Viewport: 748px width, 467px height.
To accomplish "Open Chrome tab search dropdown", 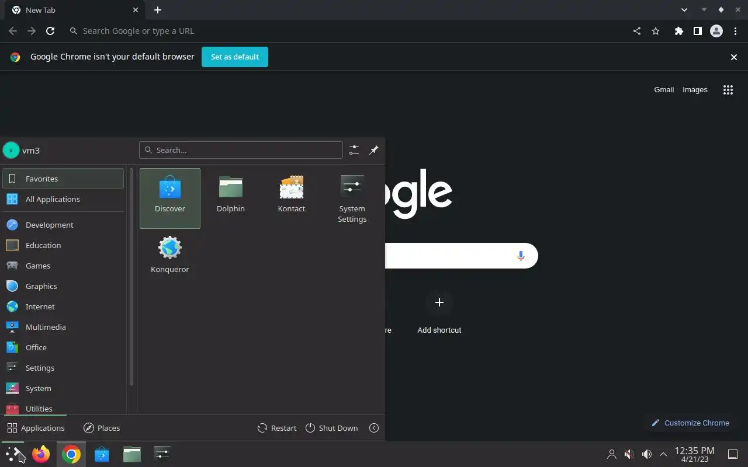I will pyautogui.click(x=684, y=10).
